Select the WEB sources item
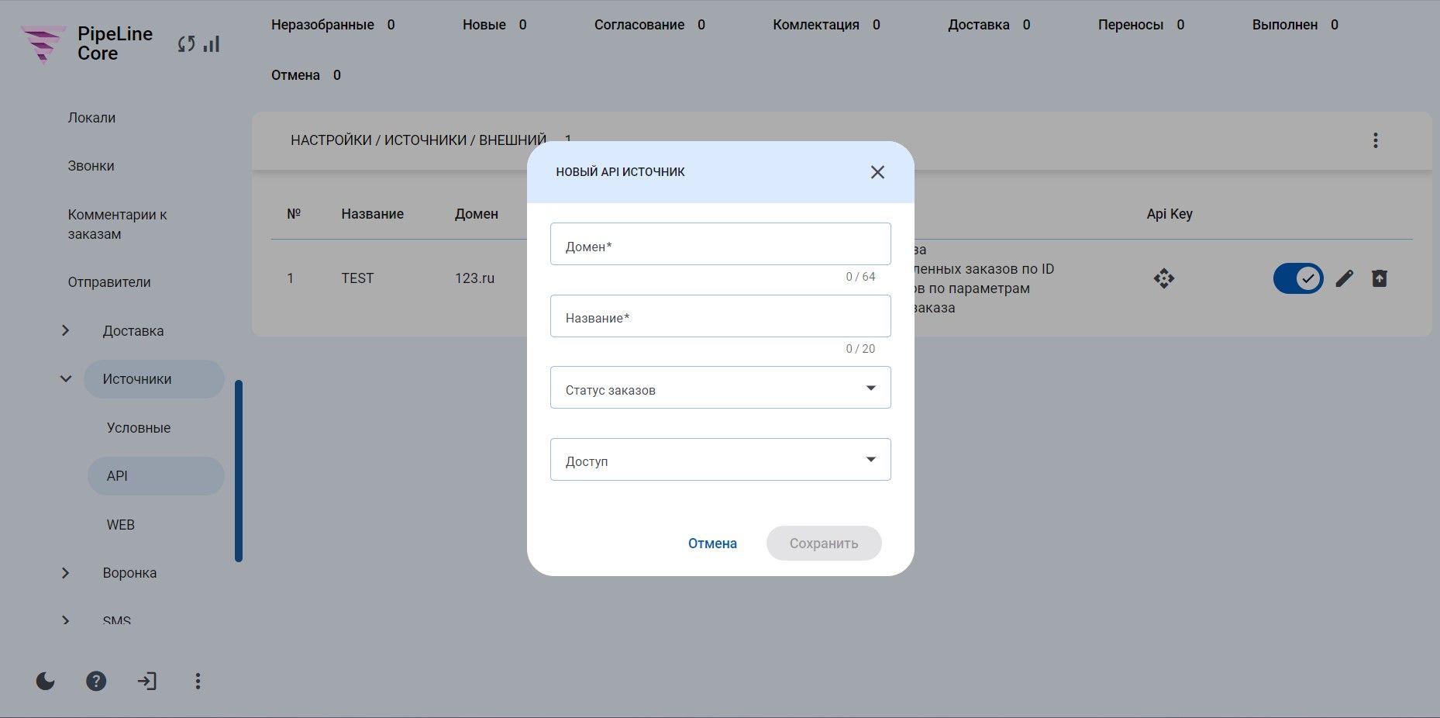Viewport: 1440px width, 718px height. [x=121, y=525]
